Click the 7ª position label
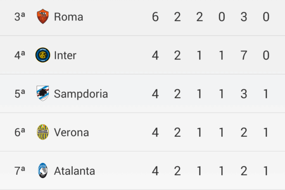The height and width of the screenshot is (190, 285). 19,171
